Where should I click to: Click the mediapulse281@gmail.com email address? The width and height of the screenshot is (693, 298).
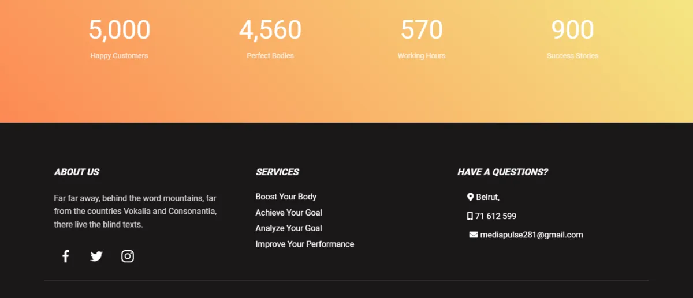point(531,235)
